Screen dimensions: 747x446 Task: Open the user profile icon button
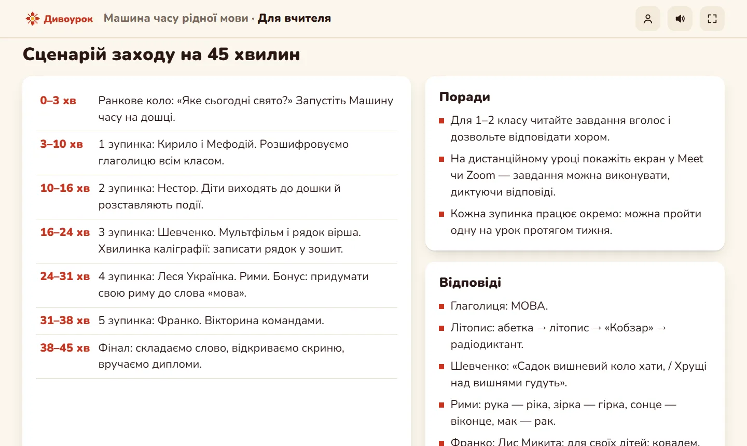point(648,19)
